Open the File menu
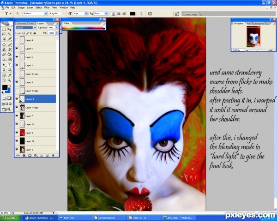The width and height of the screenshot is (277, 221). (x=7, y=7)
